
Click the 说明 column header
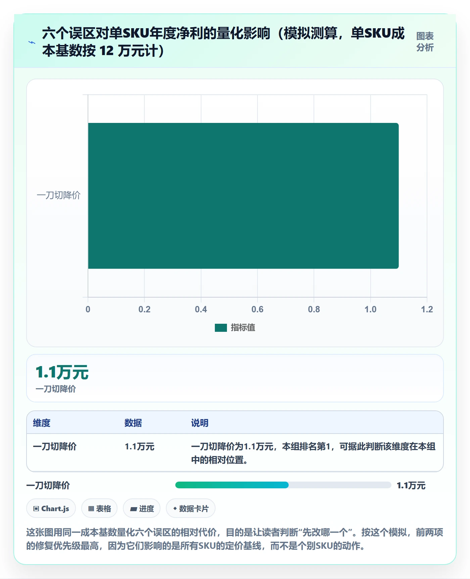[x=200, y=423]
